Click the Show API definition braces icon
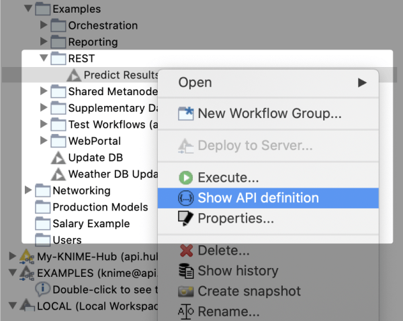Screen dimensions: 403x321 186,198
